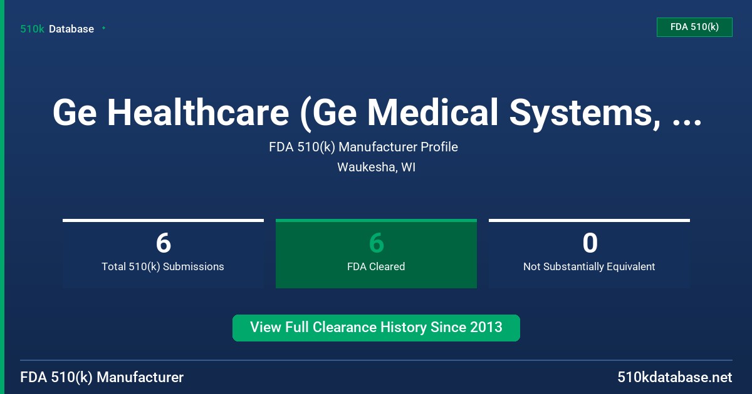Click the FDA 510(k) badge

(694, 27)
